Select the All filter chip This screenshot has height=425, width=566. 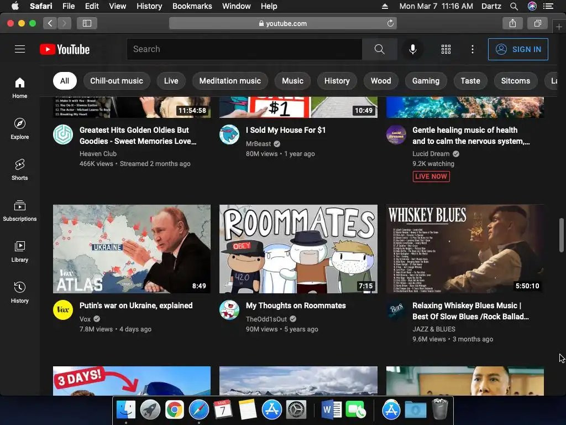(65, 81)
